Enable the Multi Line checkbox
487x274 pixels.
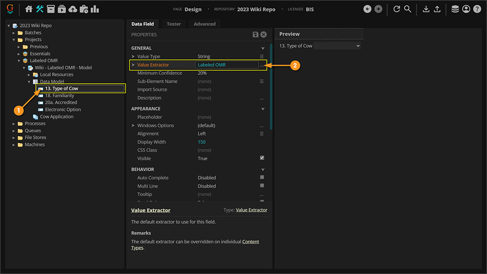coord(262,186)
